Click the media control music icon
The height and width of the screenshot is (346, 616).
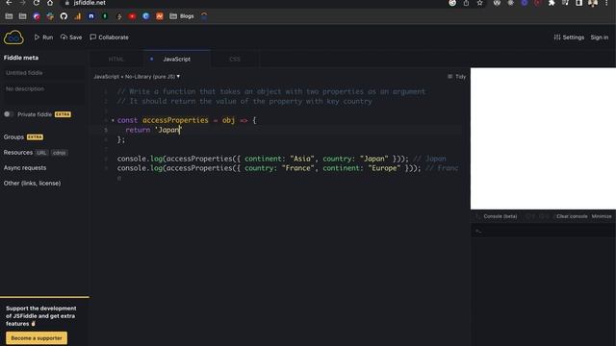(x=565, y=3)
